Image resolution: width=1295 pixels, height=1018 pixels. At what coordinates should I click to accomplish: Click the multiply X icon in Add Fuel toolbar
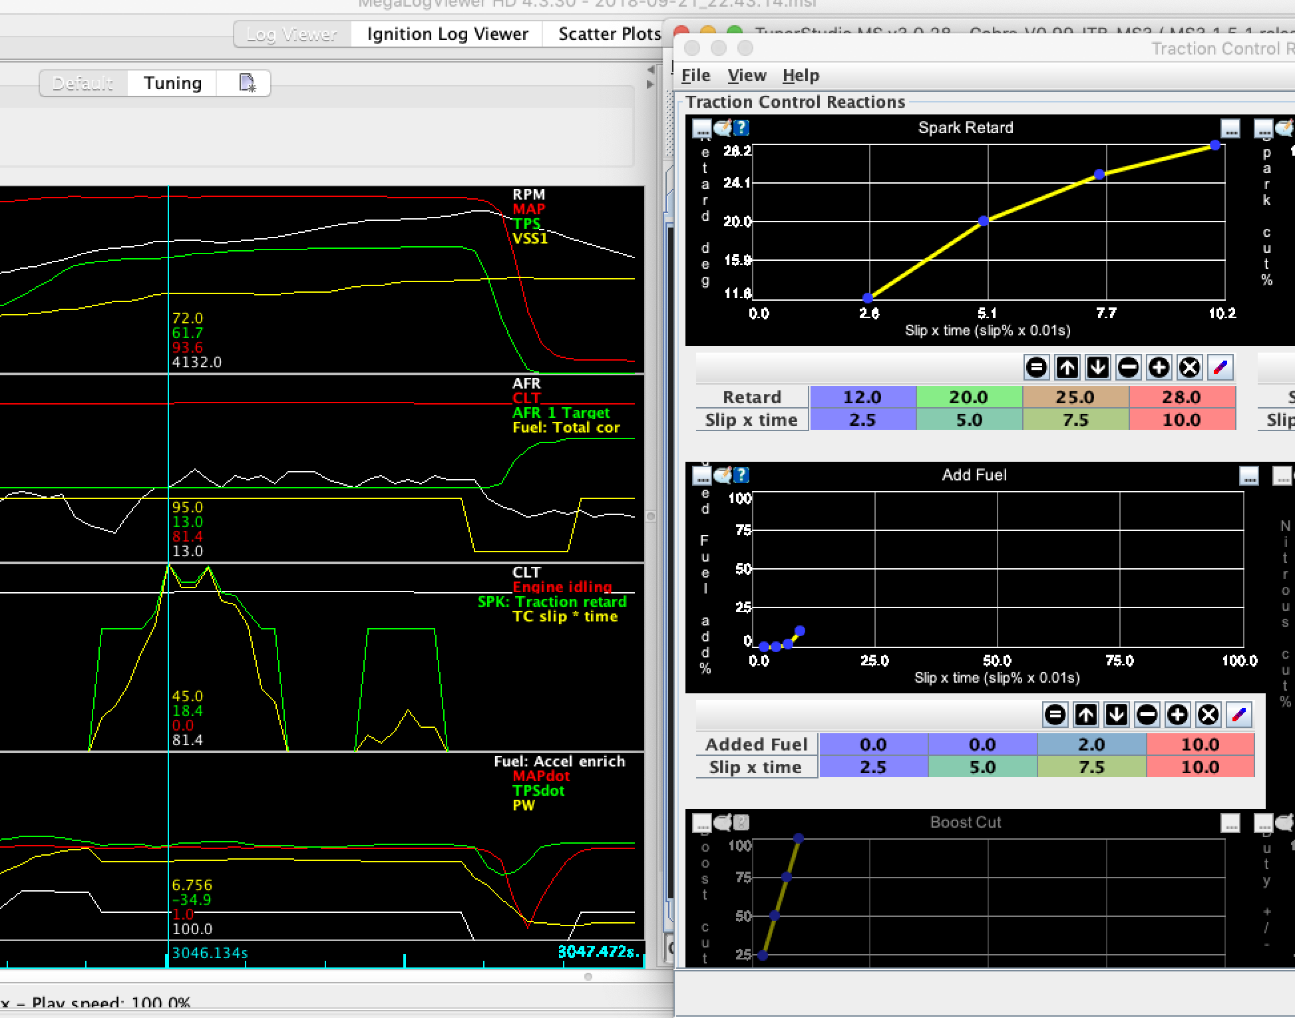[1208, 715]
